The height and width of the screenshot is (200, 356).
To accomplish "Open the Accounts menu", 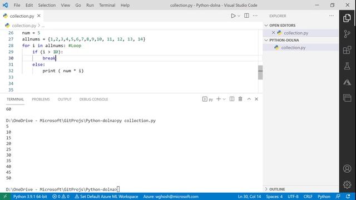I will point(347,169).
